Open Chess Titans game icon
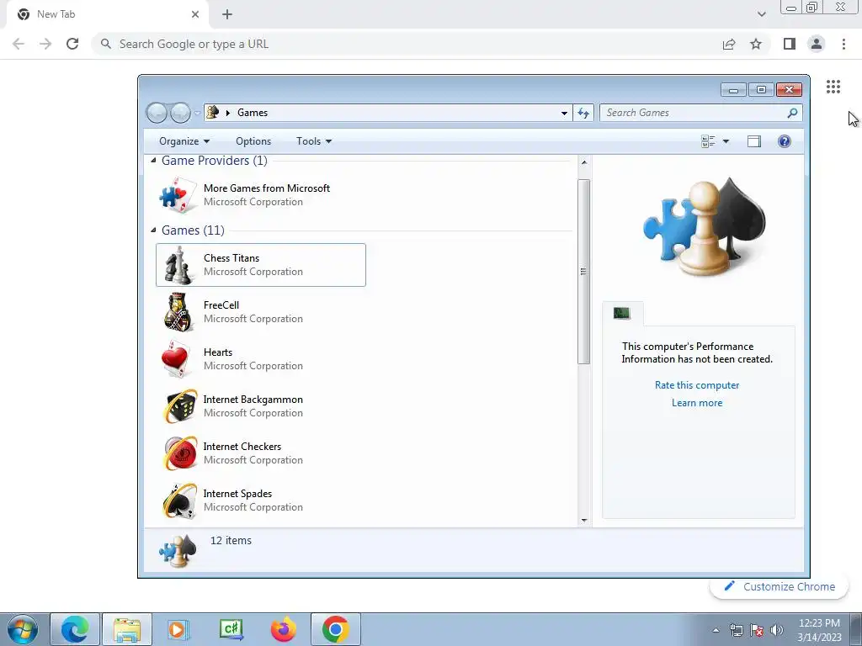Image resolution: width=862 pixels, height=646 pixels. coord(178,265)
